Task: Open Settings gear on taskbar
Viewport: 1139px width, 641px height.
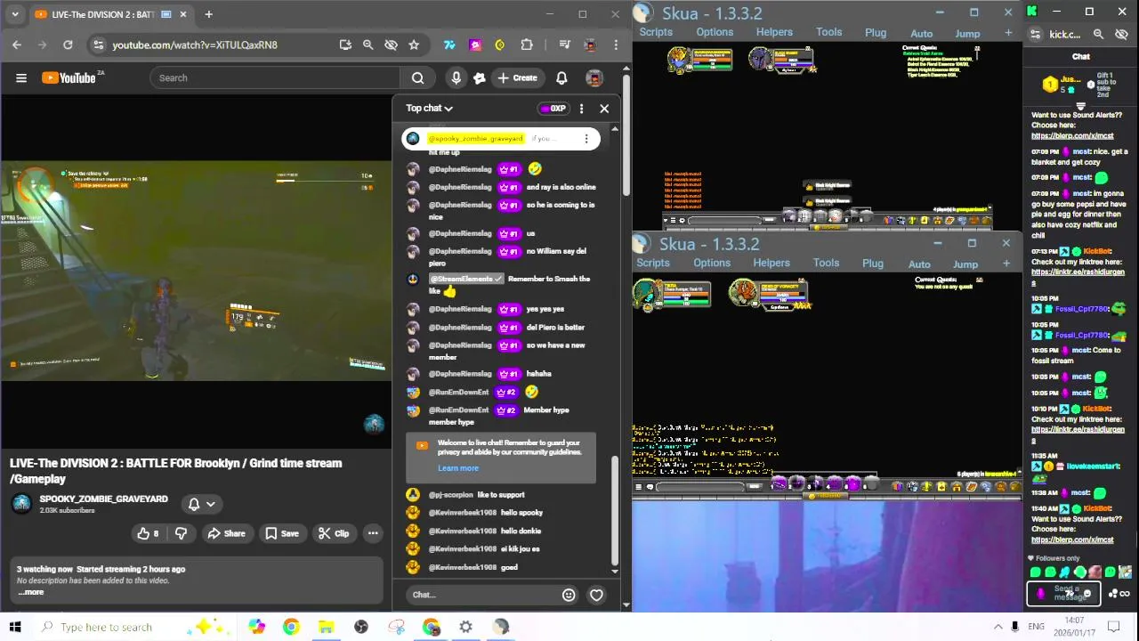Action: pyautogui.click(x=465, y=627)
